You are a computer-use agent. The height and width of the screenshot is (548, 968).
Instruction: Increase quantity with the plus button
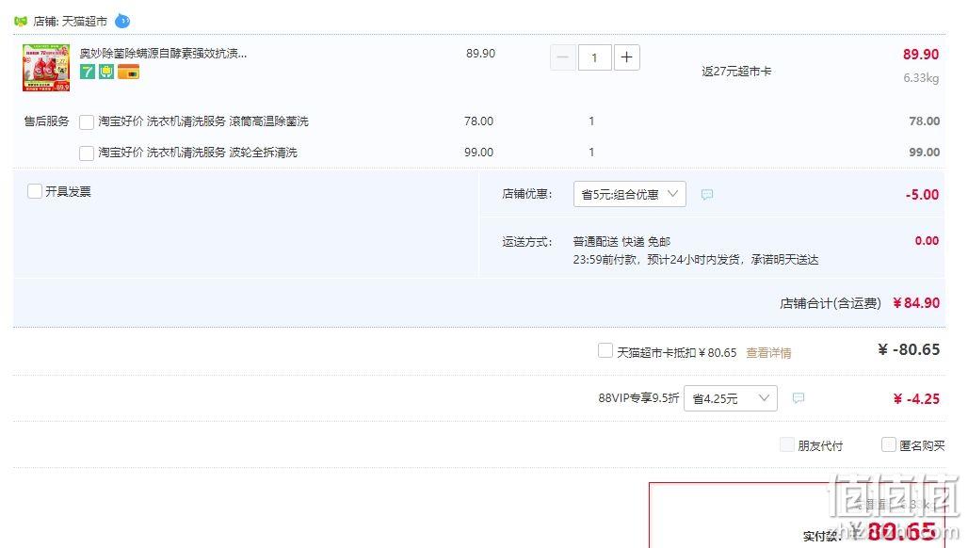coord(626,57)
